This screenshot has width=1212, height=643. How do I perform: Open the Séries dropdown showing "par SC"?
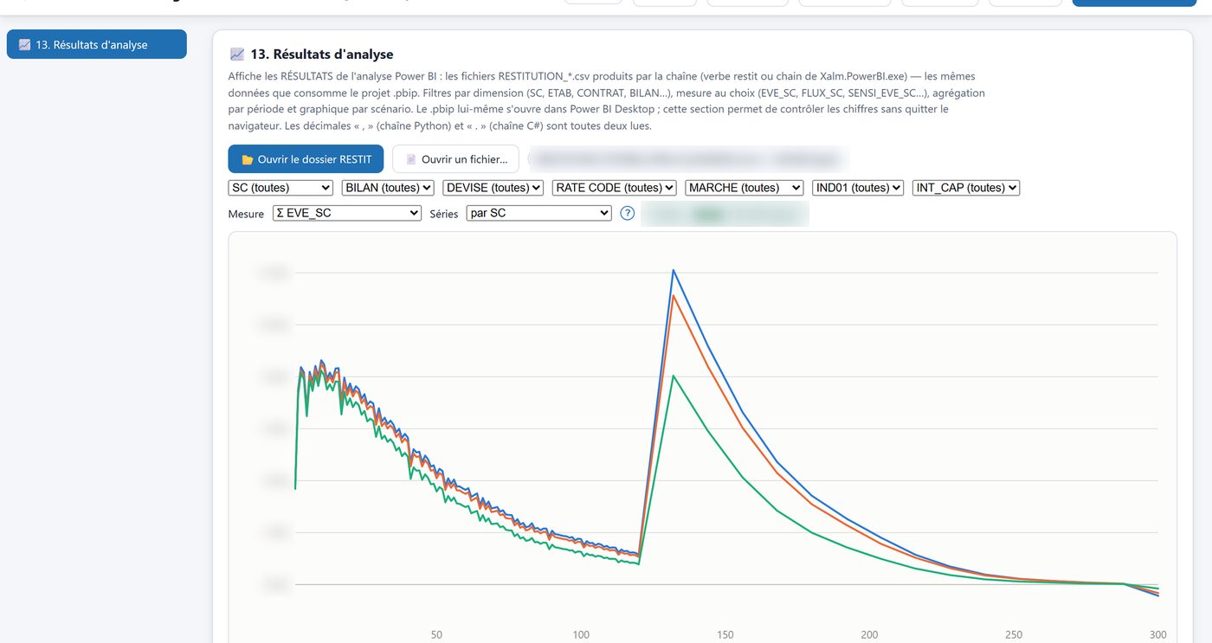539,213
